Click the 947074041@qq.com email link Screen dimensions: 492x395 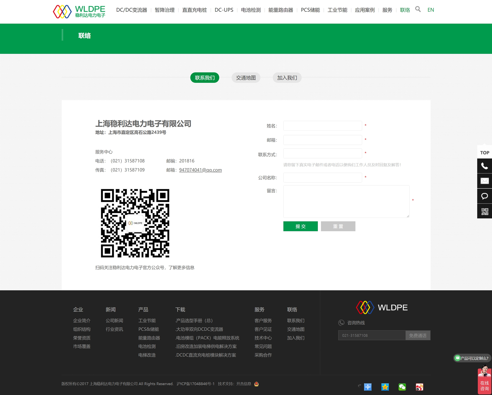200,170
